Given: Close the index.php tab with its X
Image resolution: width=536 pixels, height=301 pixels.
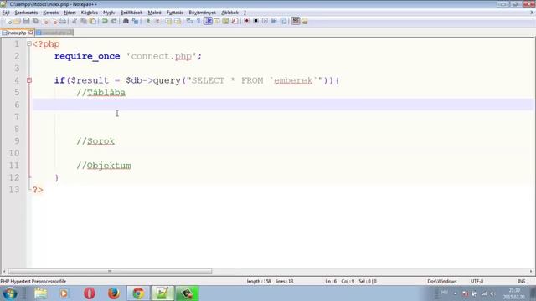Looking at the screenshot, I should [x=31, y=33].
